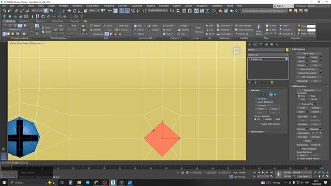
Task: Toggle the 3D Snaps icon
Action: pos(122,11)
